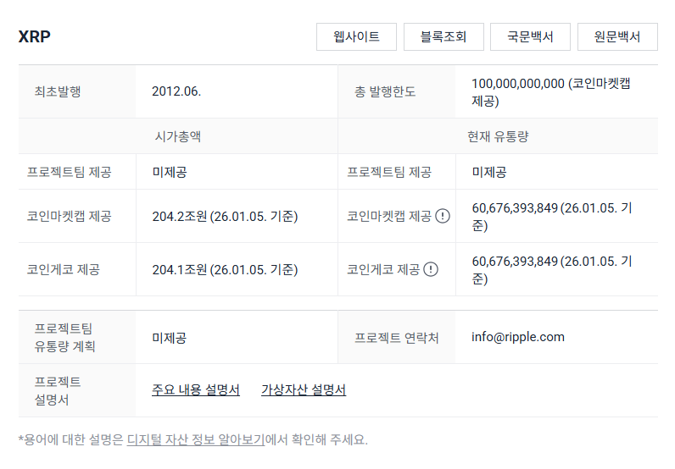The image size is (675, 469).
Task: Open the 주요 내용 설명서 link
Action: [x=196, y=390]
